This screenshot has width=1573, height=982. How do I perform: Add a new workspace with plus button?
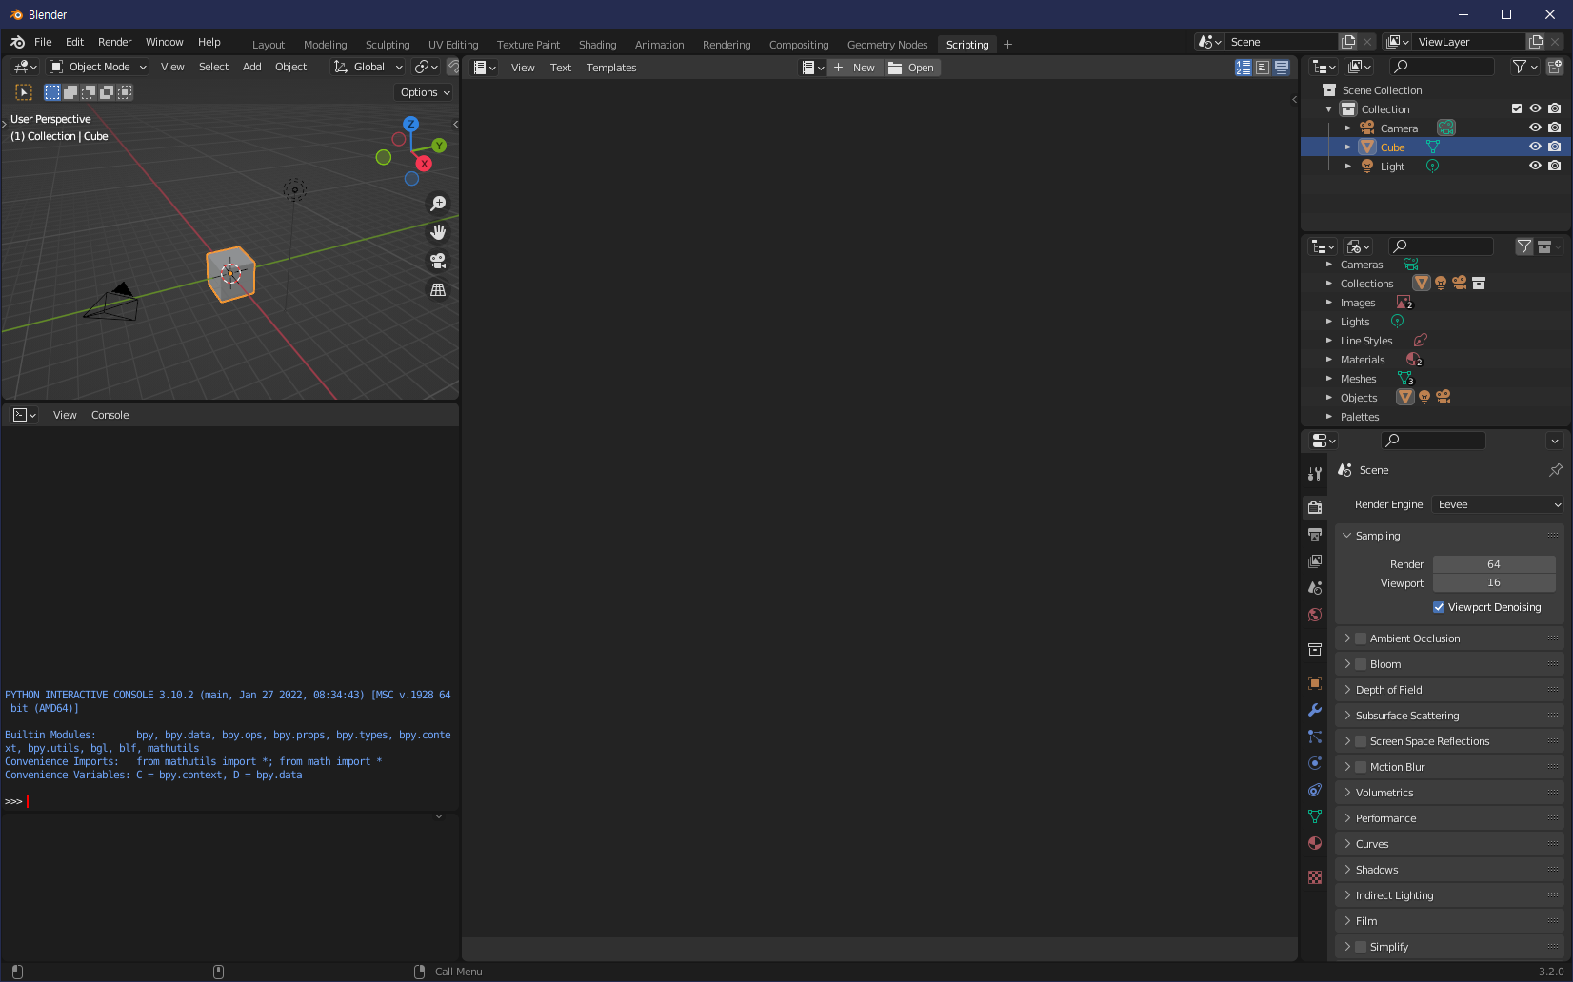coord(1007,45)
